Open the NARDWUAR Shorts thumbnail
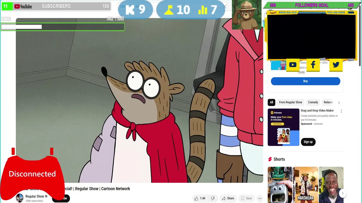The image size is (362, 203). point(305,185)
